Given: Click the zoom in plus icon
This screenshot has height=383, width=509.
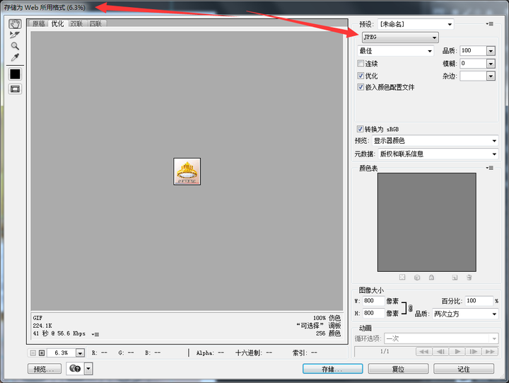Looking at the screenshot, I should (42, 353).
